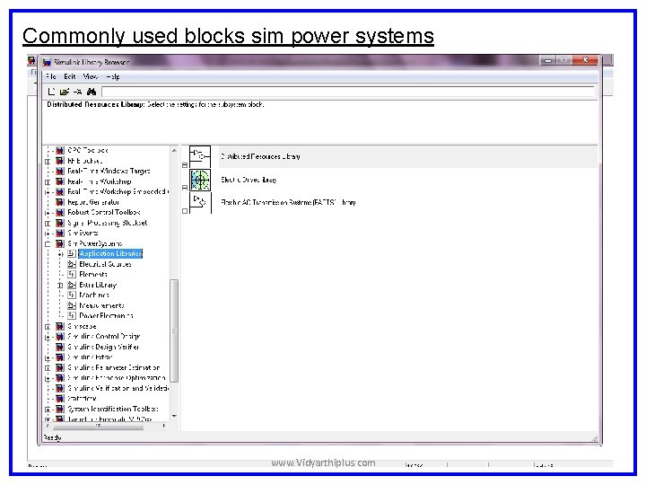Open the Edit menu
This screenshot has height=485, width=646.
point(70,76)
